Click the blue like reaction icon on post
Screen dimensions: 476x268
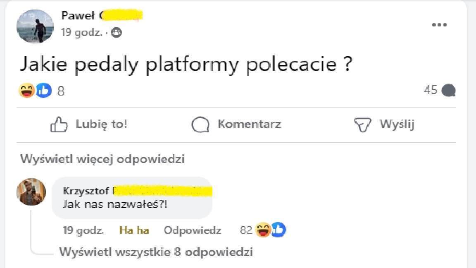point(44,90)
